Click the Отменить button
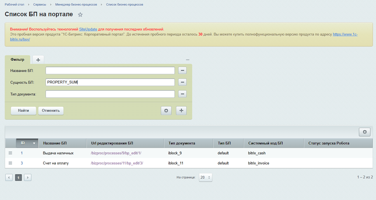 [51, 111]
